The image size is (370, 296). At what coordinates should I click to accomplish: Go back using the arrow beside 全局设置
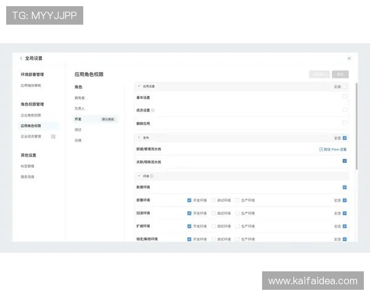point(21,59)
